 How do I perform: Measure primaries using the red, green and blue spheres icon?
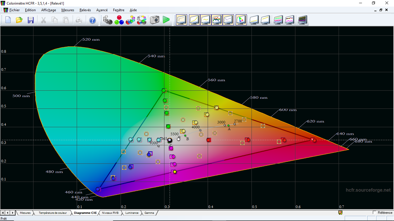[119, 20]
